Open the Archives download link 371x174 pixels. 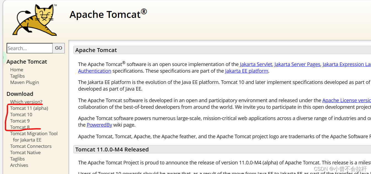tap(19, 165)
